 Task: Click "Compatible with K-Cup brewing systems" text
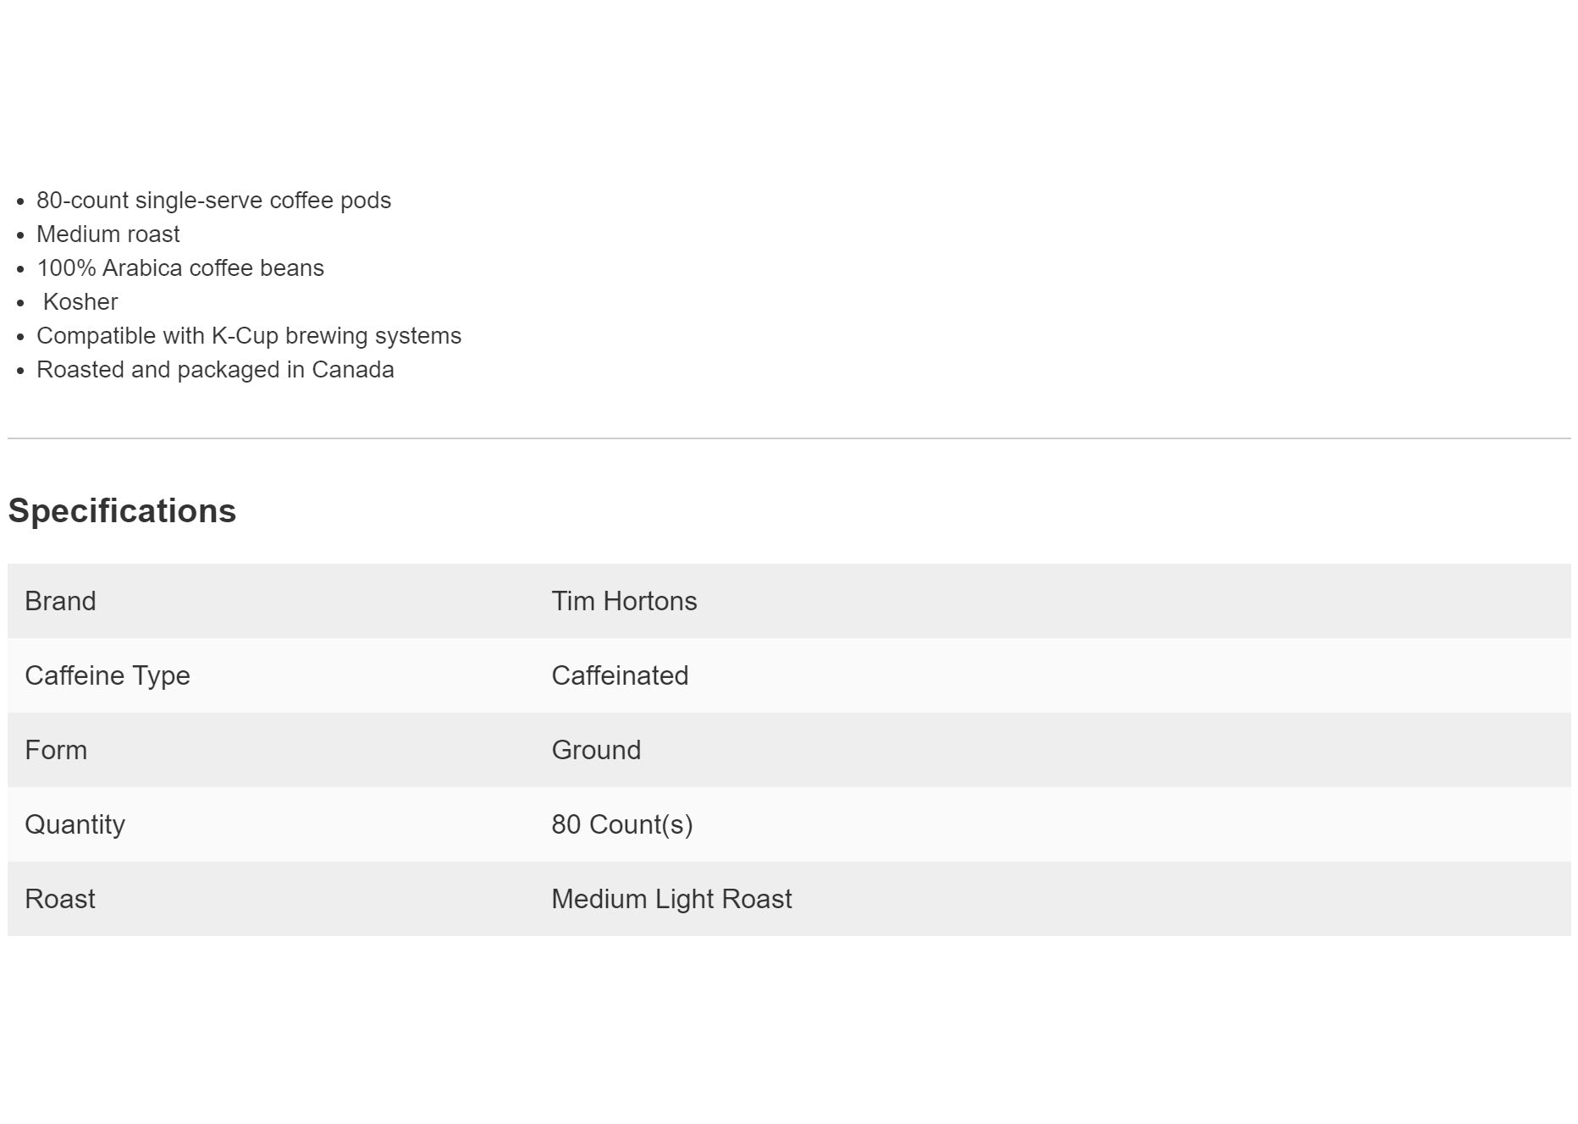249,336
